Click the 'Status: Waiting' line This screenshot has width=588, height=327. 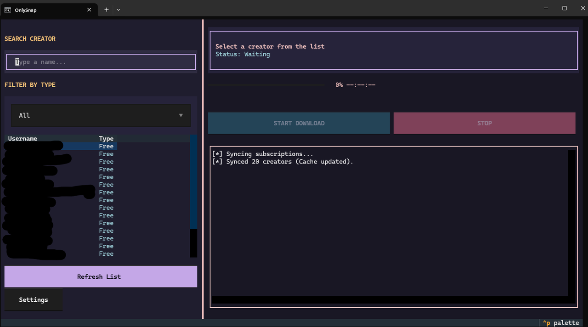click(x=243, y=54)
